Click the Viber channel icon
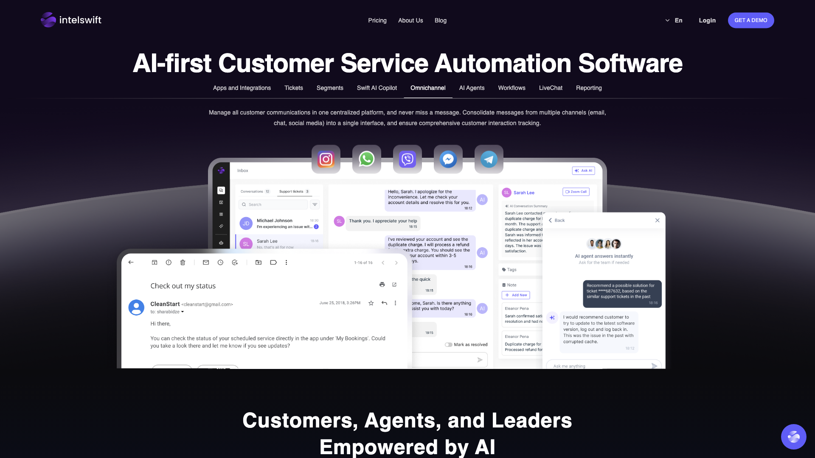 407,159
